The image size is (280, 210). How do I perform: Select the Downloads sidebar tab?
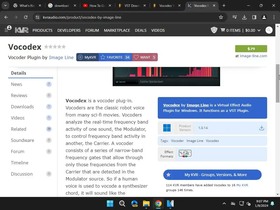coord(31,107)
